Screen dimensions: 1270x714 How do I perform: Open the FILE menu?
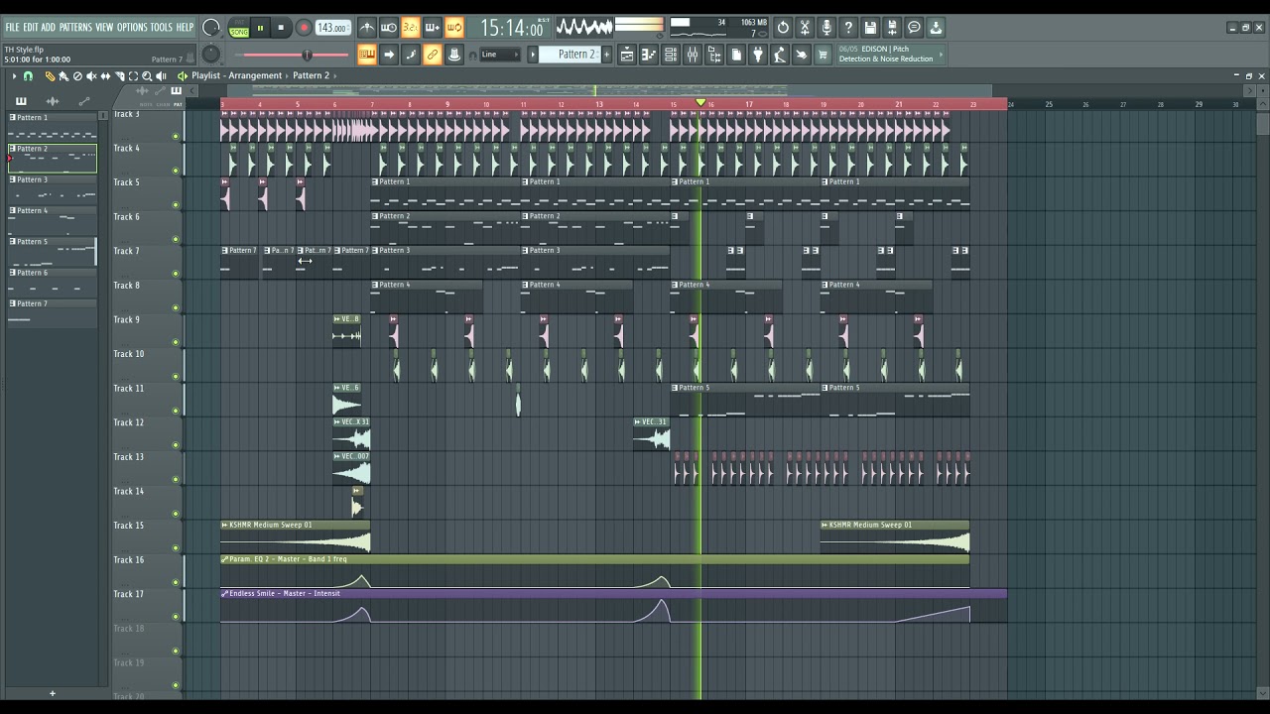click(12, 27)
